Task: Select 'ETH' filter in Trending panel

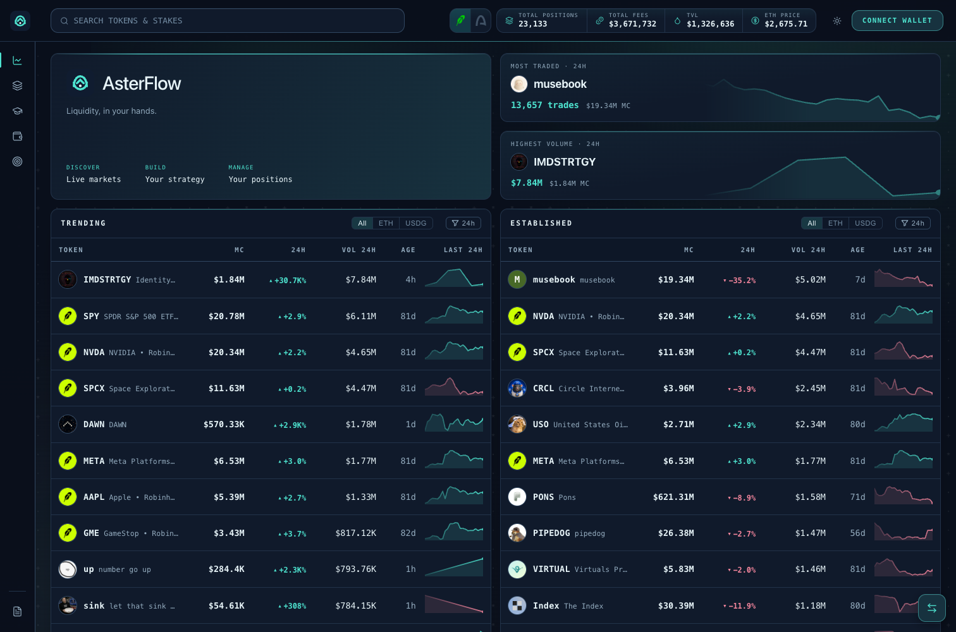Action: 386,223
